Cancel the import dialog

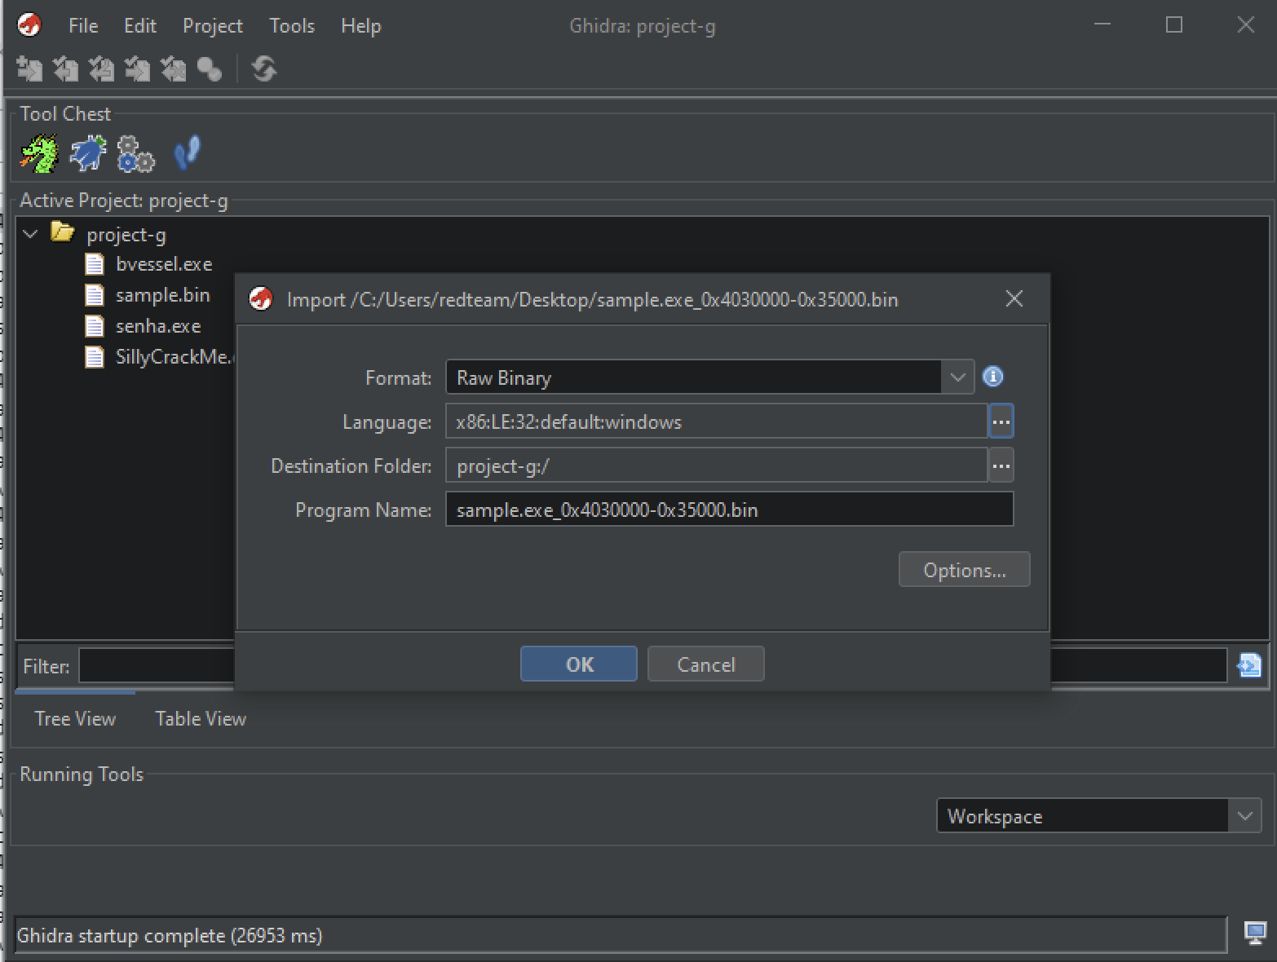coord(706,664)
